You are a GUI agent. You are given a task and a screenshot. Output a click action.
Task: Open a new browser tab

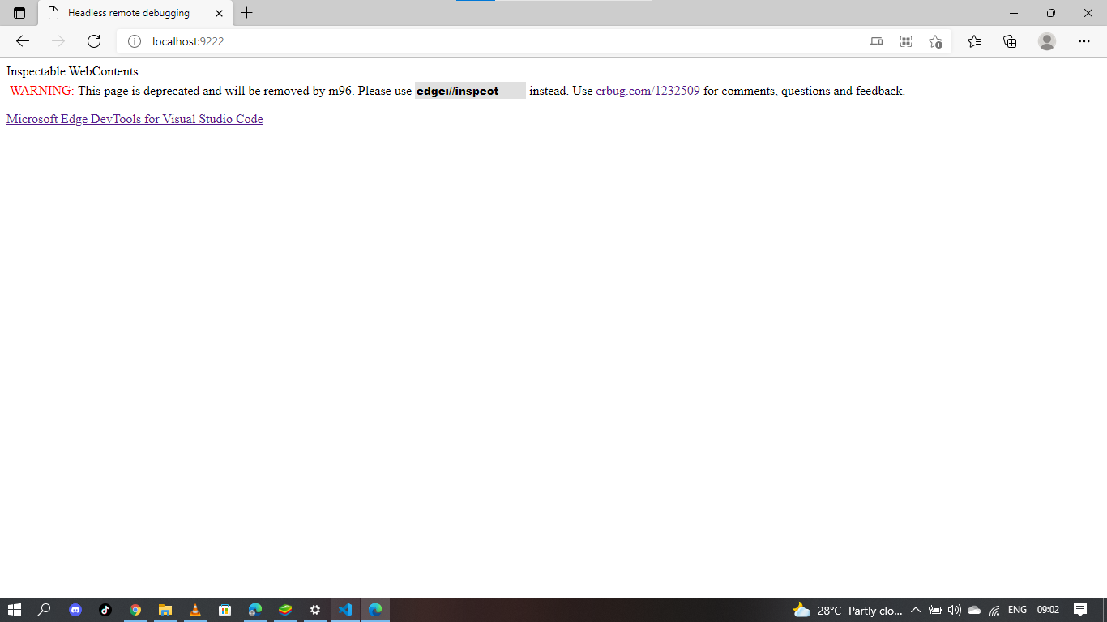(x=246, y=13)
